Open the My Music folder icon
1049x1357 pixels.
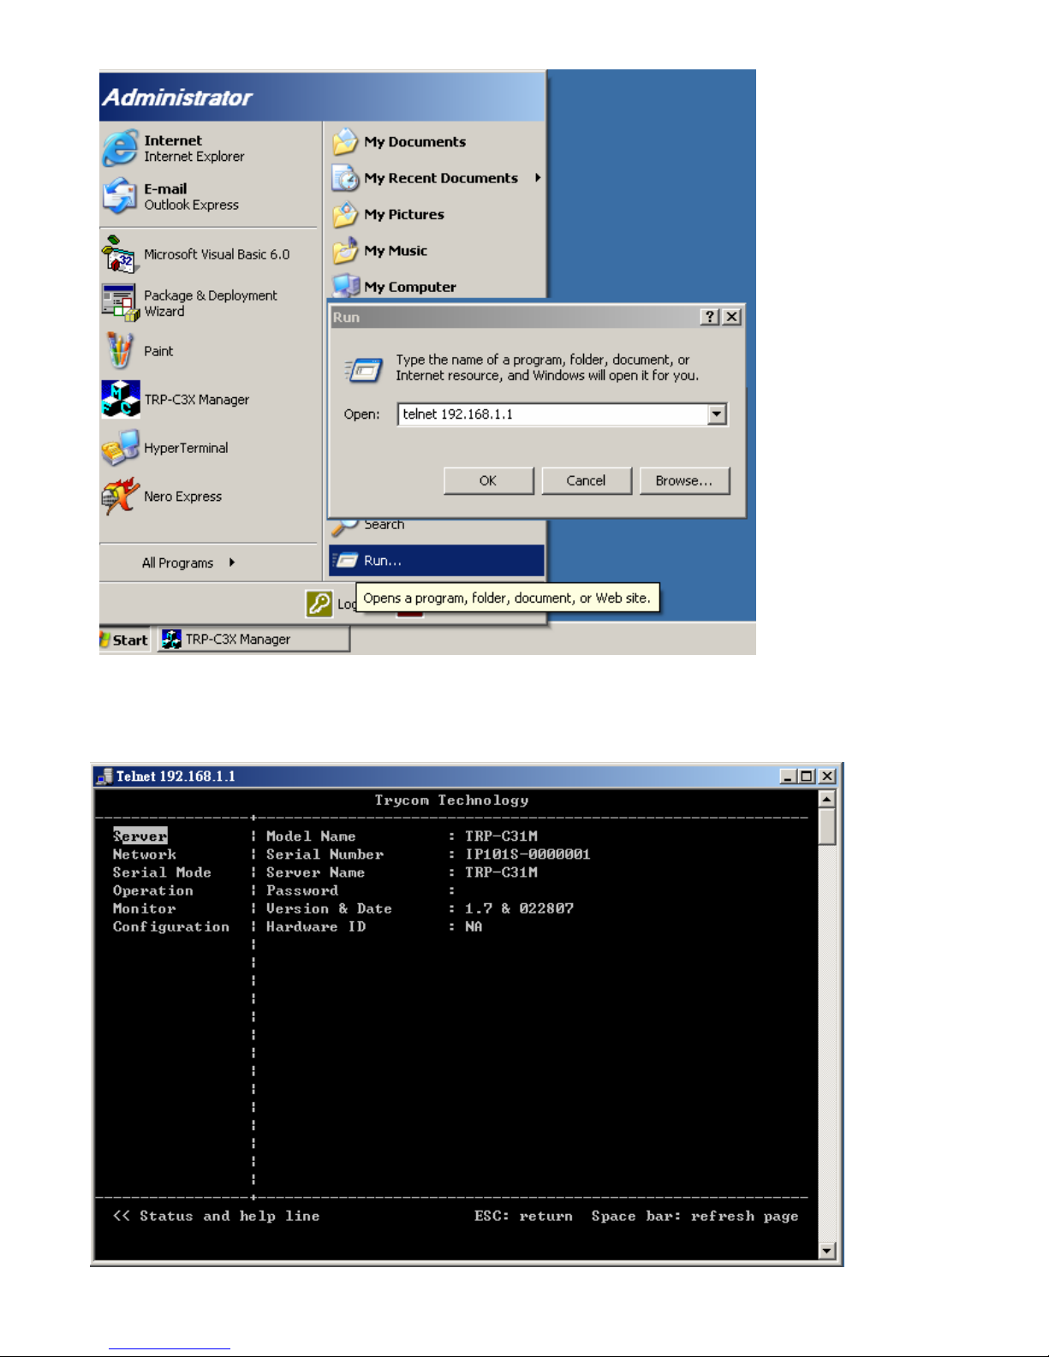(345, 251)
